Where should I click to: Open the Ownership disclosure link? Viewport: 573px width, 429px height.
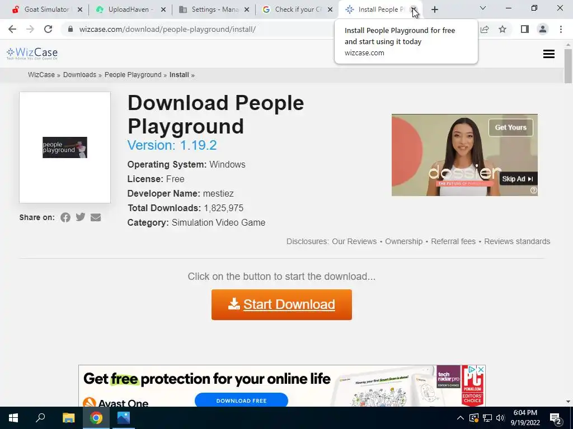tap(404, 241)
